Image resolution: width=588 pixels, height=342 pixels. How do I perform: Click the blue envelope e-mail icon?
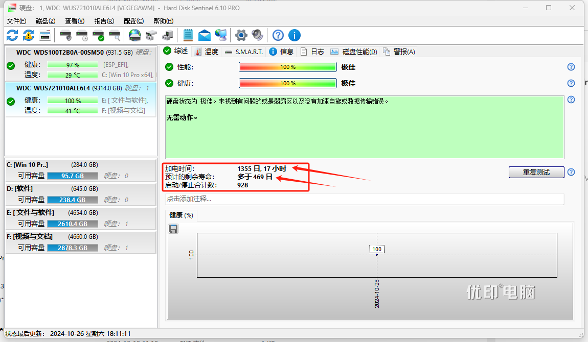pos(205,36)
